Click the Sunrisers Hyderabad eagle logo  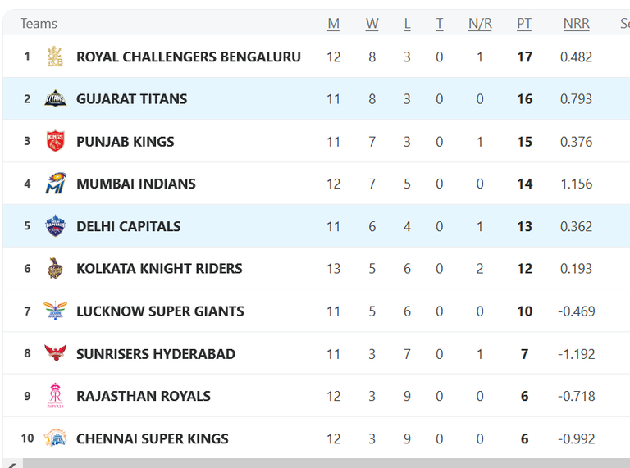(x=56, y=352)
